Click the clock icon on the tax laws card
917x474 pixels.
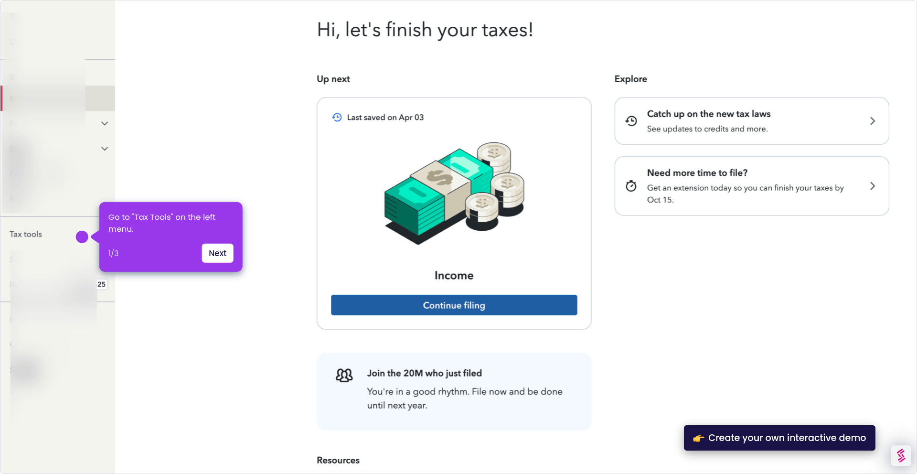point(631,121)
